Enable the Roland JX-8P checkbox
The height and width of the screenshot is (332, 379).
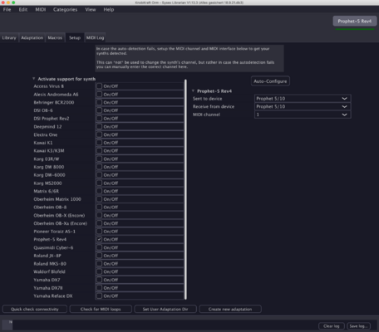click(99, 256)
